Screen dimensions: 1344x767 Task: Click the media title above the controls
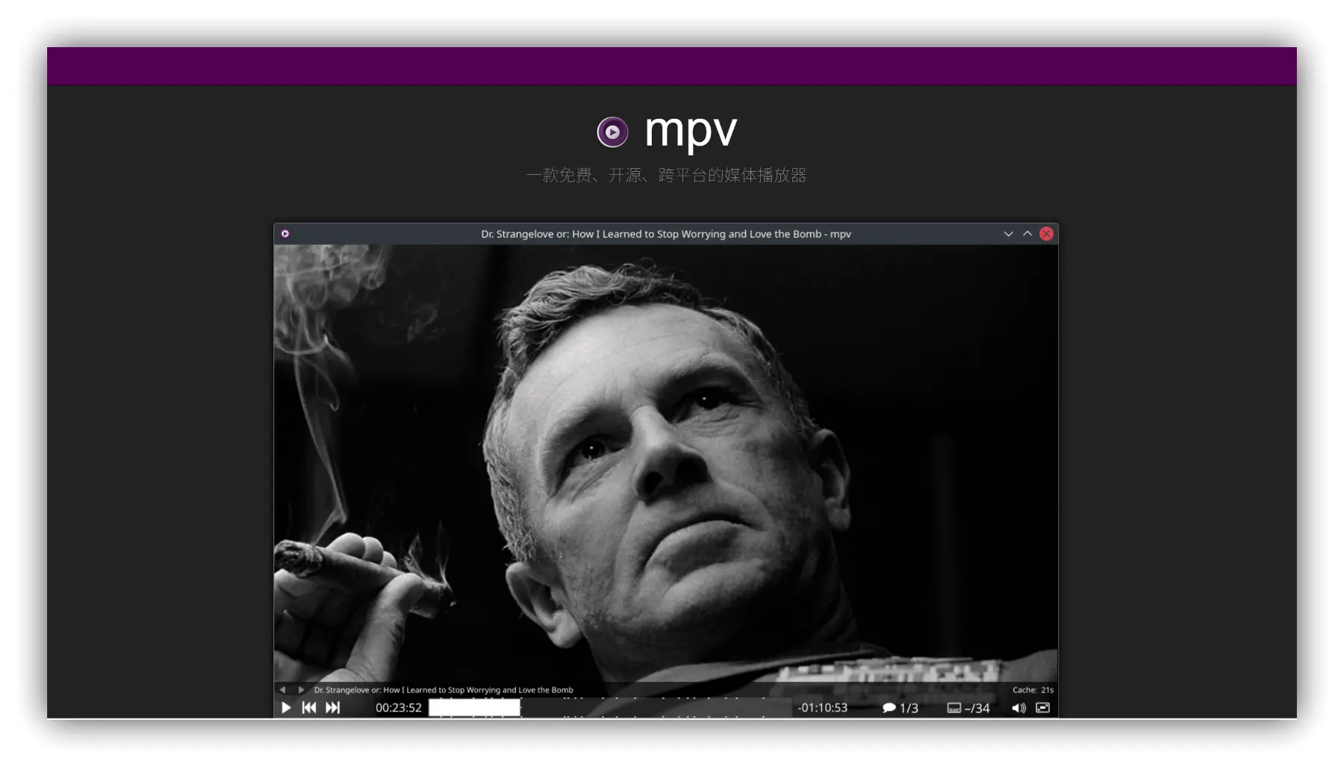[444, 689]
